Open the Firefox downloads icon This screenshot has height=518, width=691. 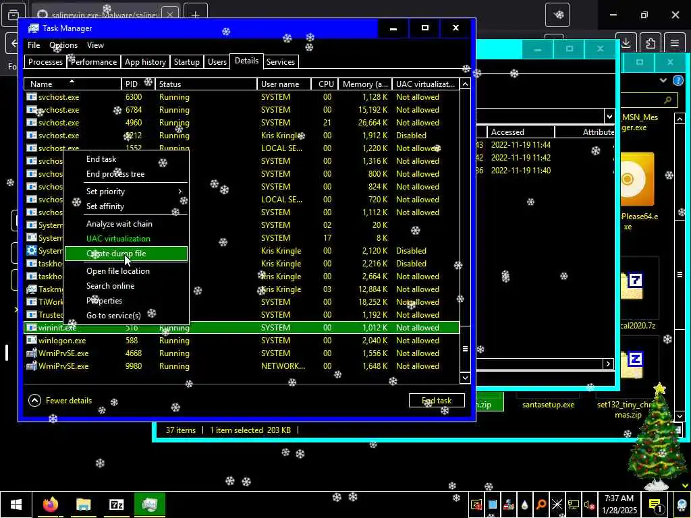626,43
